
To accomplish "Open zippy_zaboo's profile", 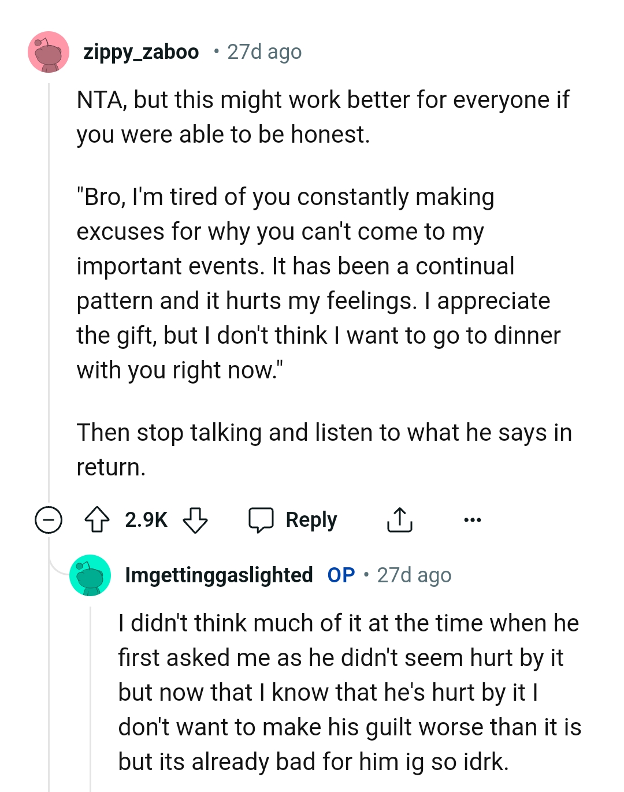I will coord(142,52).
